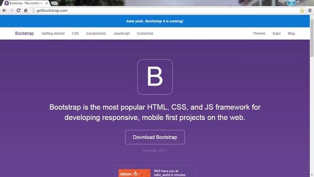Open the Chrome hamburger menu
Viewport: 314px width, 177px height.
coord(310,10)
